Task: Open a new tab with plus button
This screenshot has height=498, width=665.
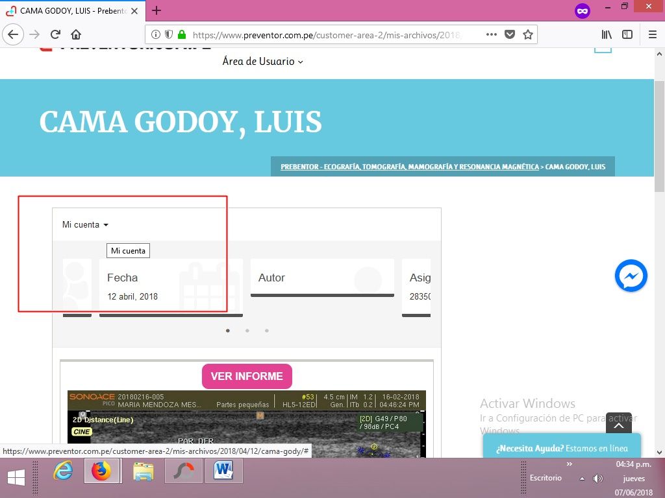Action: 157,10
